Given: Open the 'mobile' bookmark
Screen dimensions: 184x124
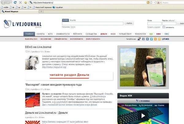Looking at the screenshot, I should [5, 7].
